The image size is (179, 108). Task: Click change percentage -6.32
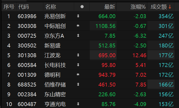(140, 36)
